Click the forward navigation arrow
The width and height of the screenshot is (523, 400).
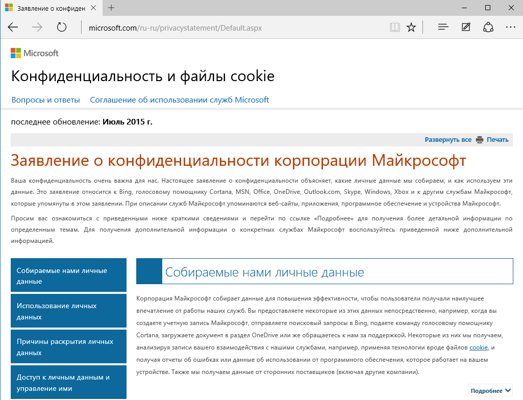coord(37,28)
